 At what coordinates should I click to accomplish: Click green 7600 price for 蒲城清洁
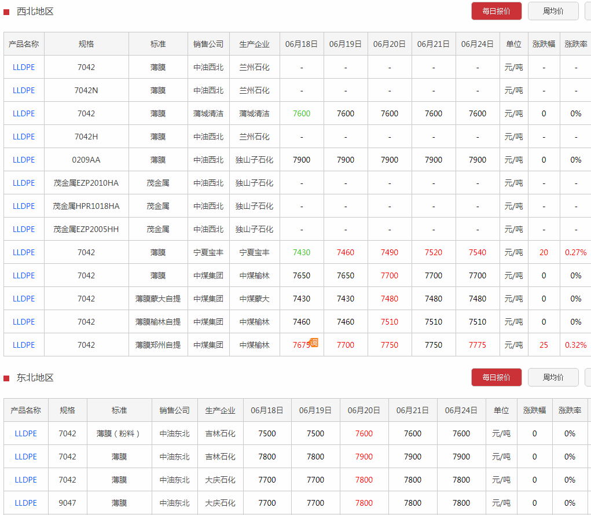[302, 113]
